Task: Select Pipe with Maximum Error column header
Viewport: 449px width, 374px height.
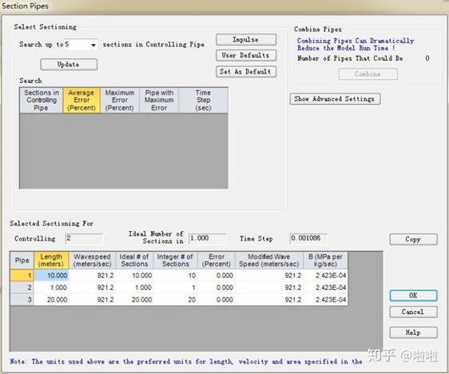Action: pyautogui.click(x=159, y=100)
